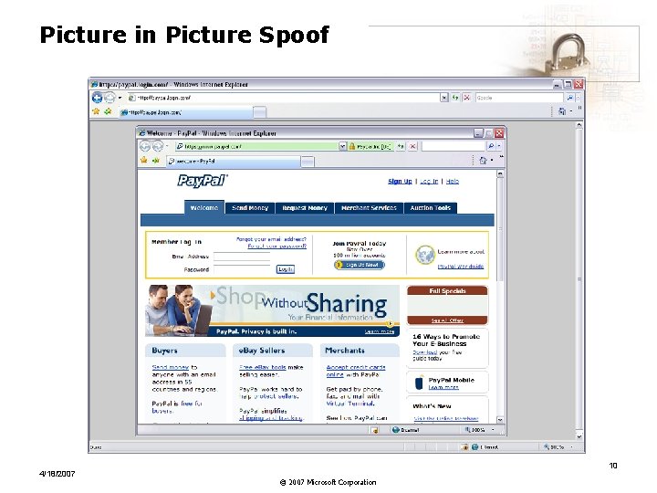This screenshot has height=493, width=657.
Task: Click PayPal Mobile Learn more link
Action: click(x=443, y=387)
